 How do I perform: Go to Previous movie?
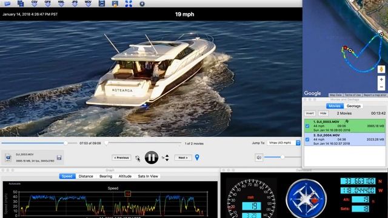click(121, 157)
